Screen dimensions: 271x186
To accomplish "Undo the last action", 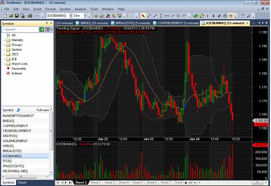I will pyautogui.click(x=37, y=16).
